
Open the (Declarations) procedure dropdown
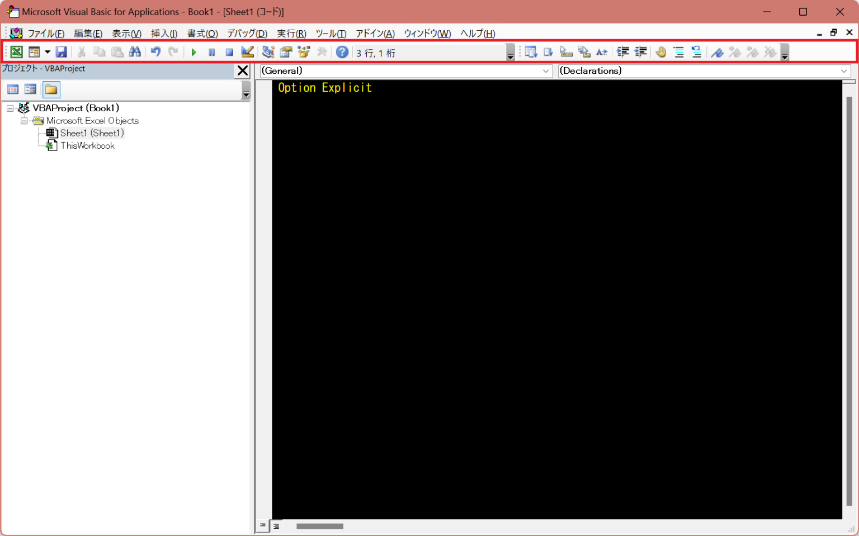click(x=844, y=71)
